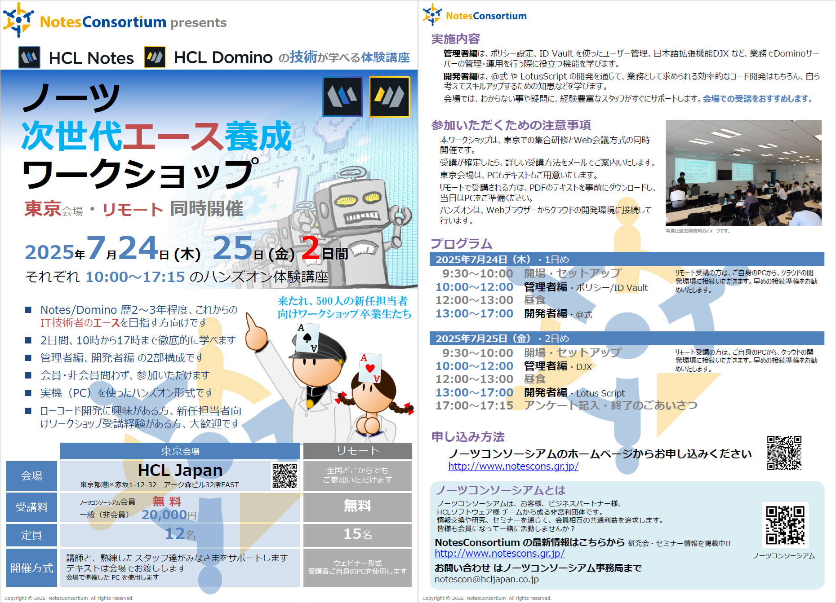
Task: Click the ace of spades card
Action: tap(307, 338)
